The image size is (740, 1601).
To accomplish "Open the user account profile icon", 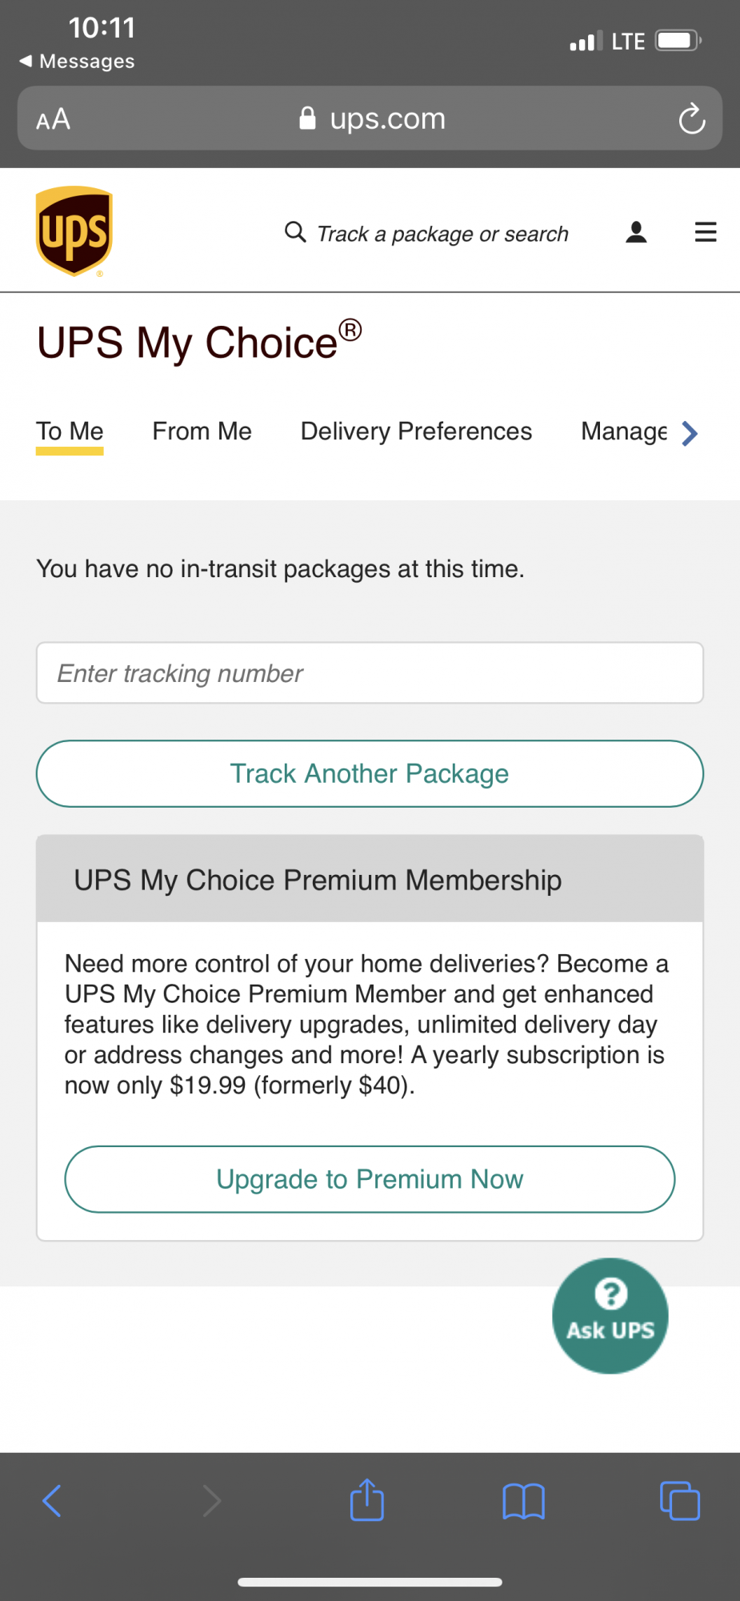I will click(x=636, y=232).
